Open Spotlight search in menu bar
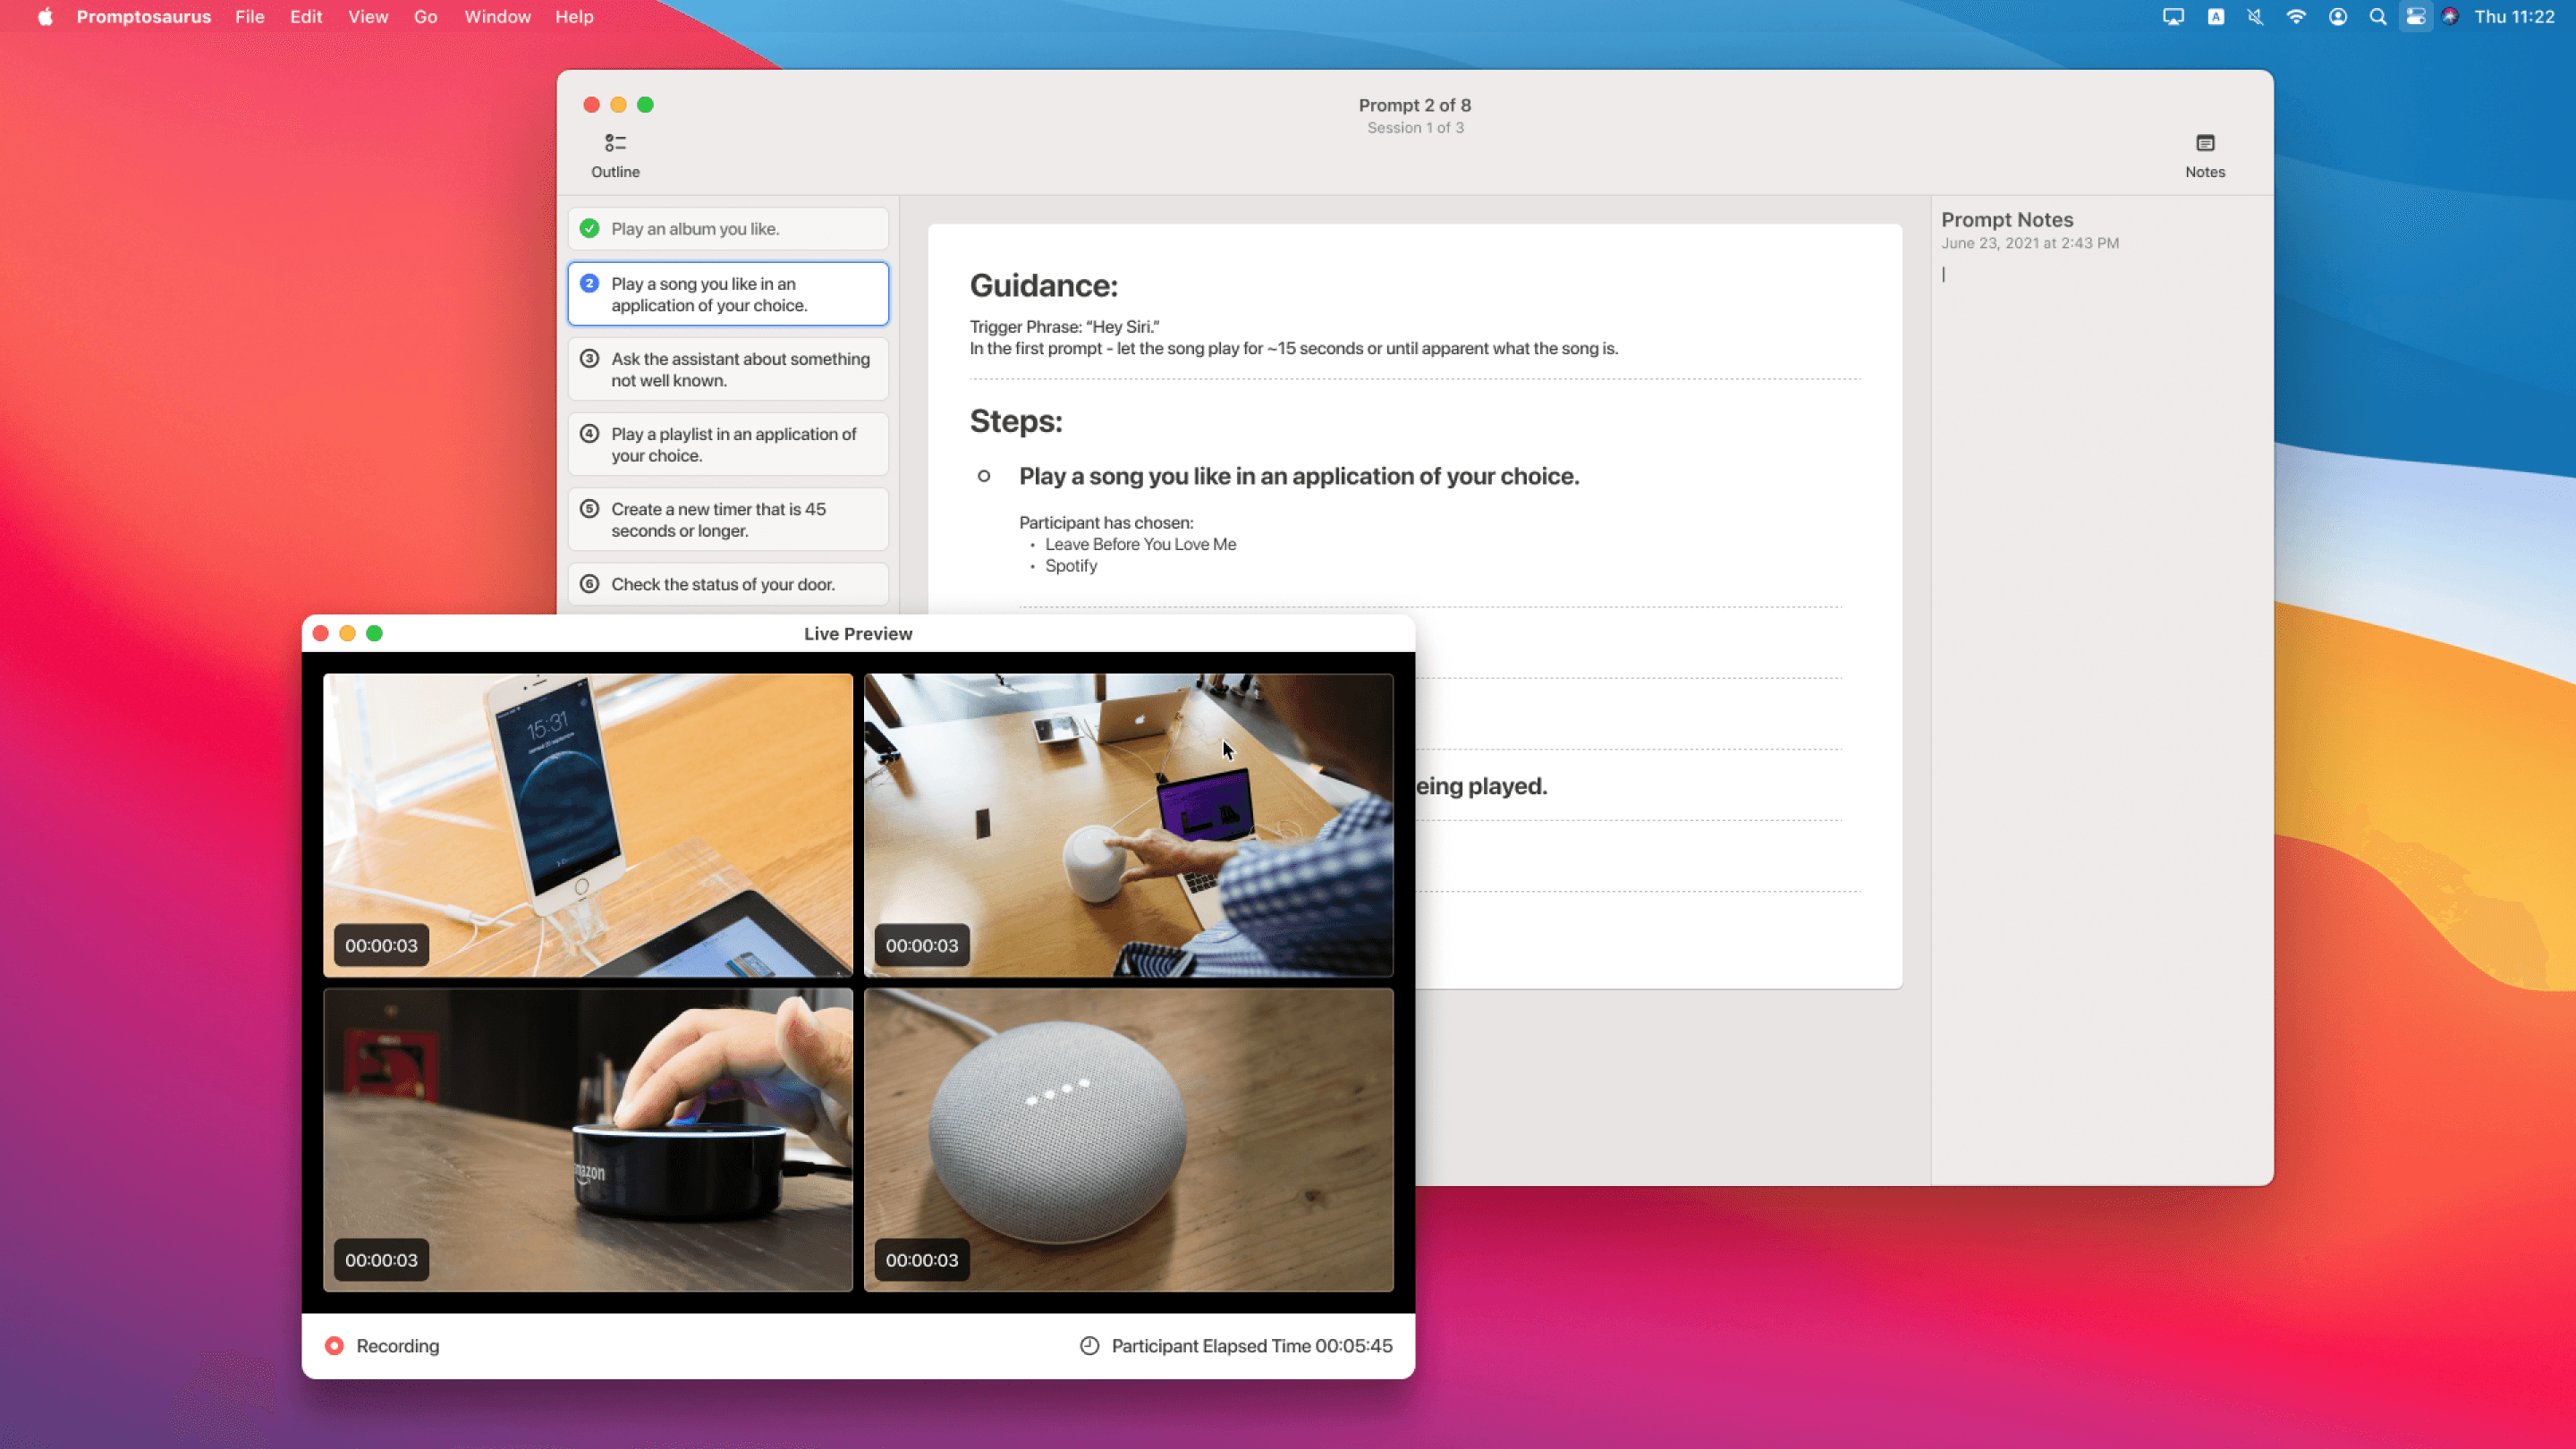 click(x=2377, y=17)
